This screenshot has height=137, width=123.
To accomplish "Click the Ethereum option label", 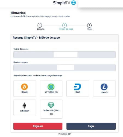I will (x=25, y=111).
